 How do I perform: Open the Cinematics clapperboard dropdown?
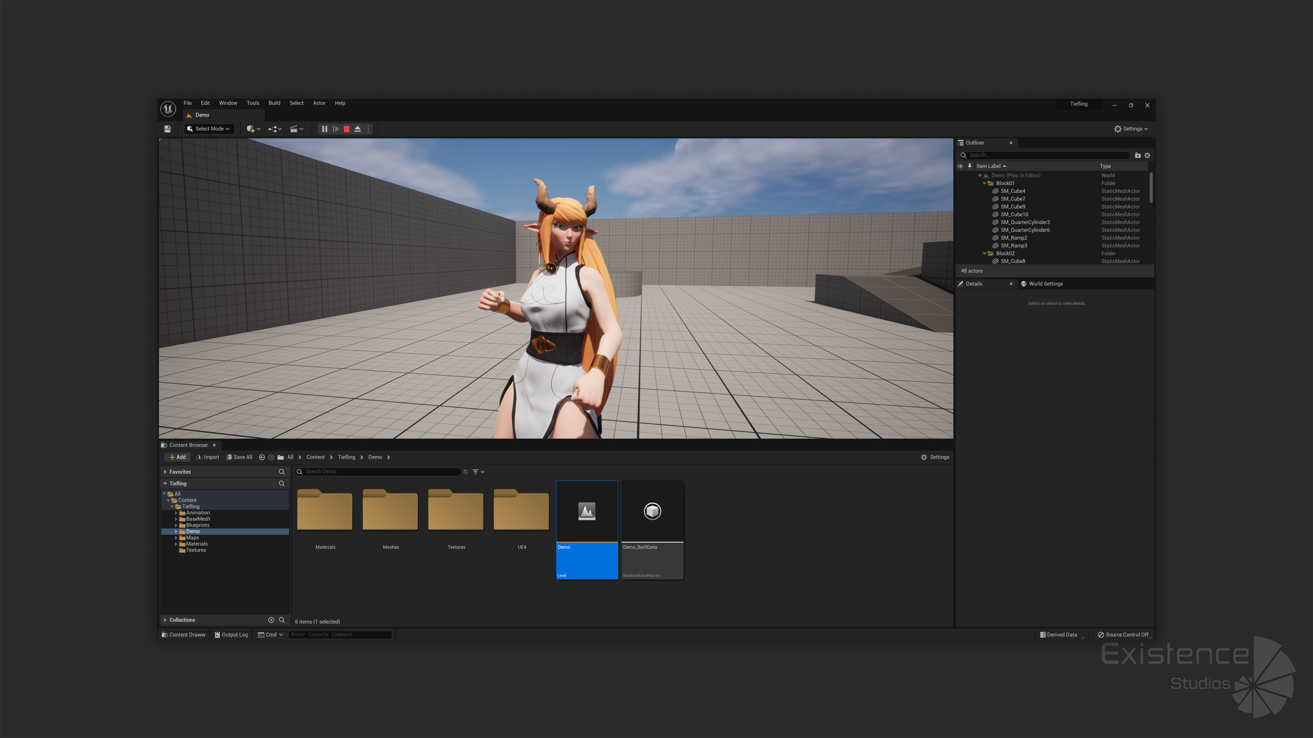tap(297, 129)
